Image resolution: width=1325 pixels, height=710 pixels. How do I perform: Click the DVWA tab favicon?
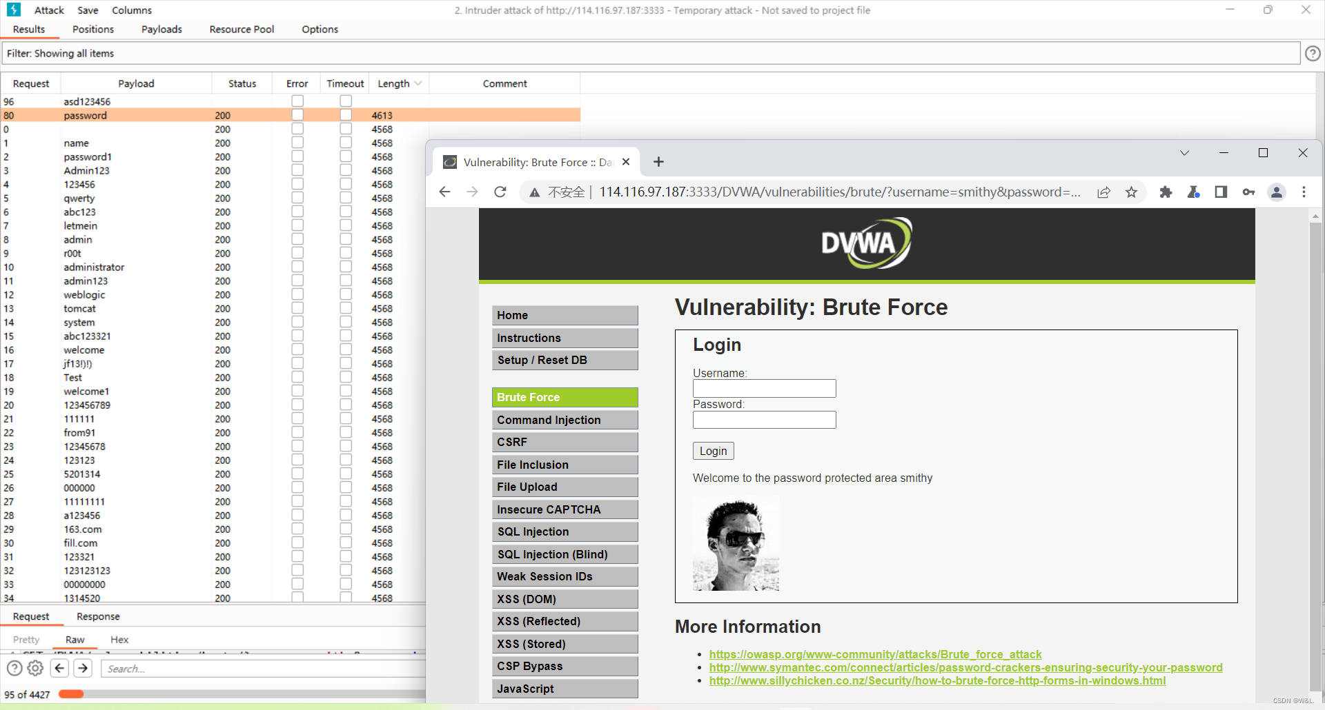[x=450, y=162]
